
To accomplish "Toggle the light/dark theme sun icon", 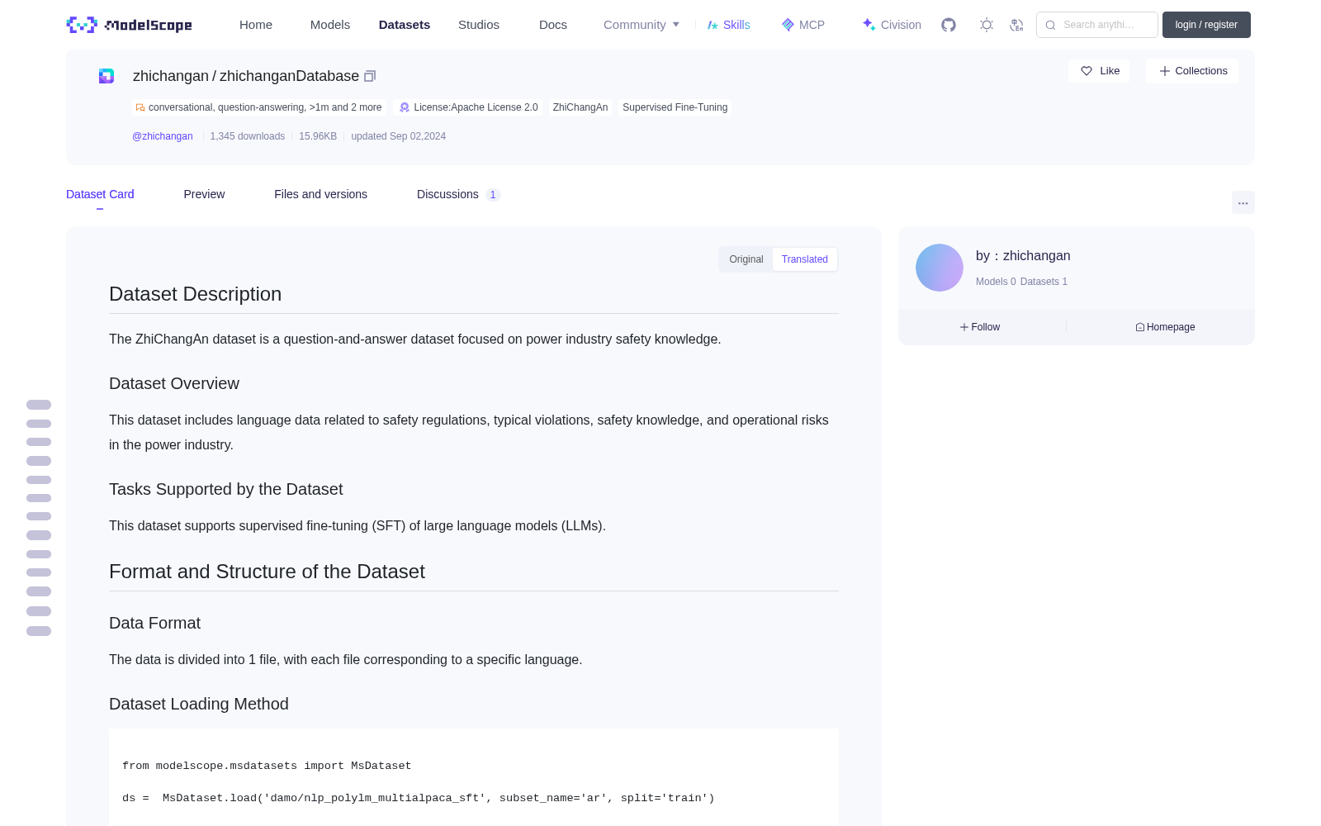I will pos(987,25).
